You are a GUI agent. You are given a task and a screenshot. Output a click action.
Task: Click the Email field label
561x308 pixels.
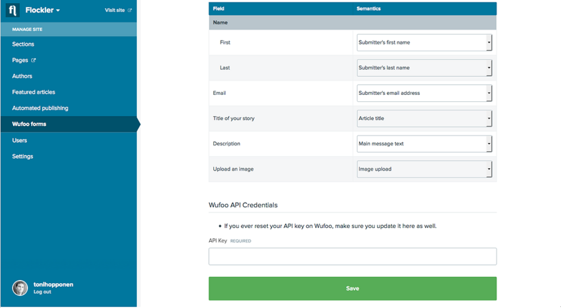219,93
